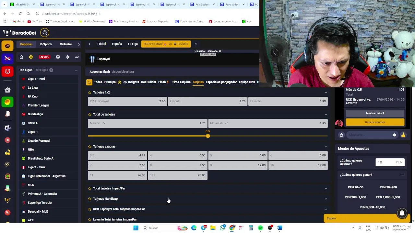
Task: Click Repetir apuesta button
Action: coord(375,122)
